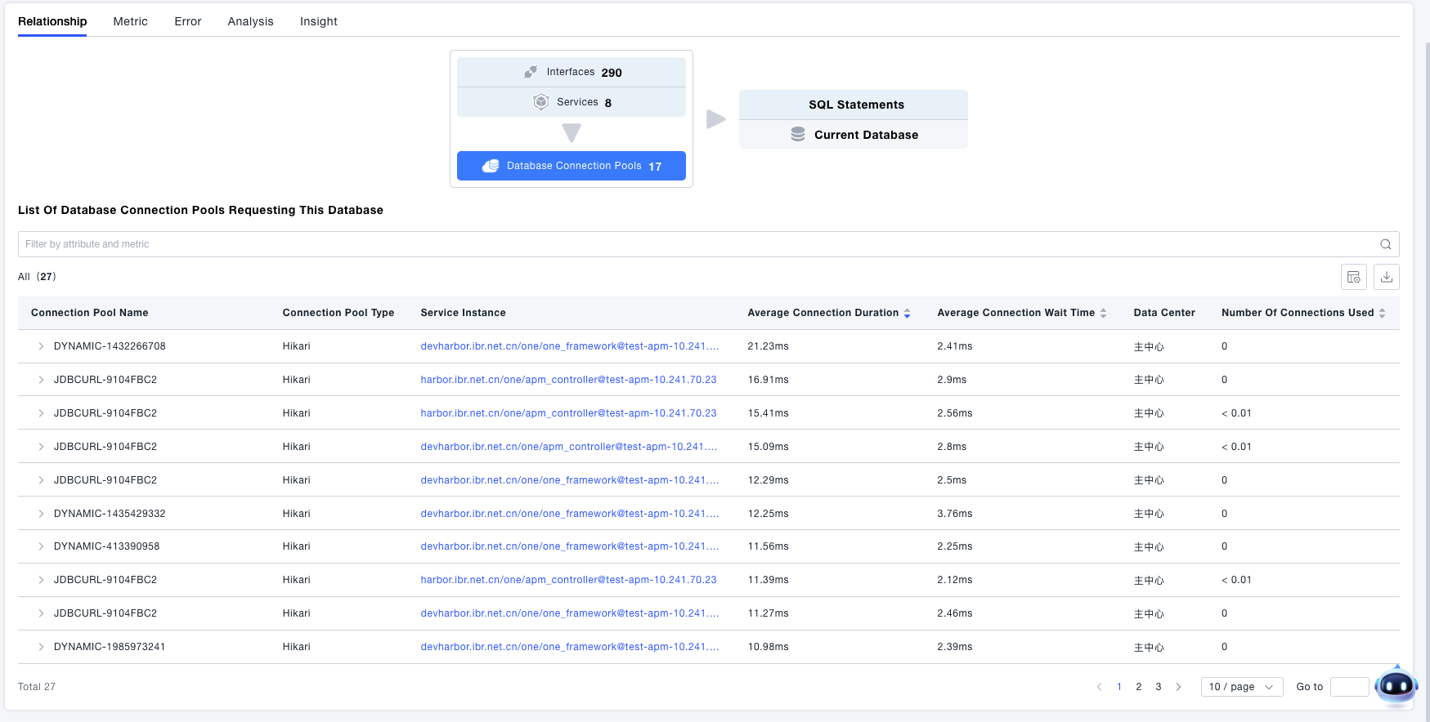
Task: Open the Insight tab
Action: point(318,21)
